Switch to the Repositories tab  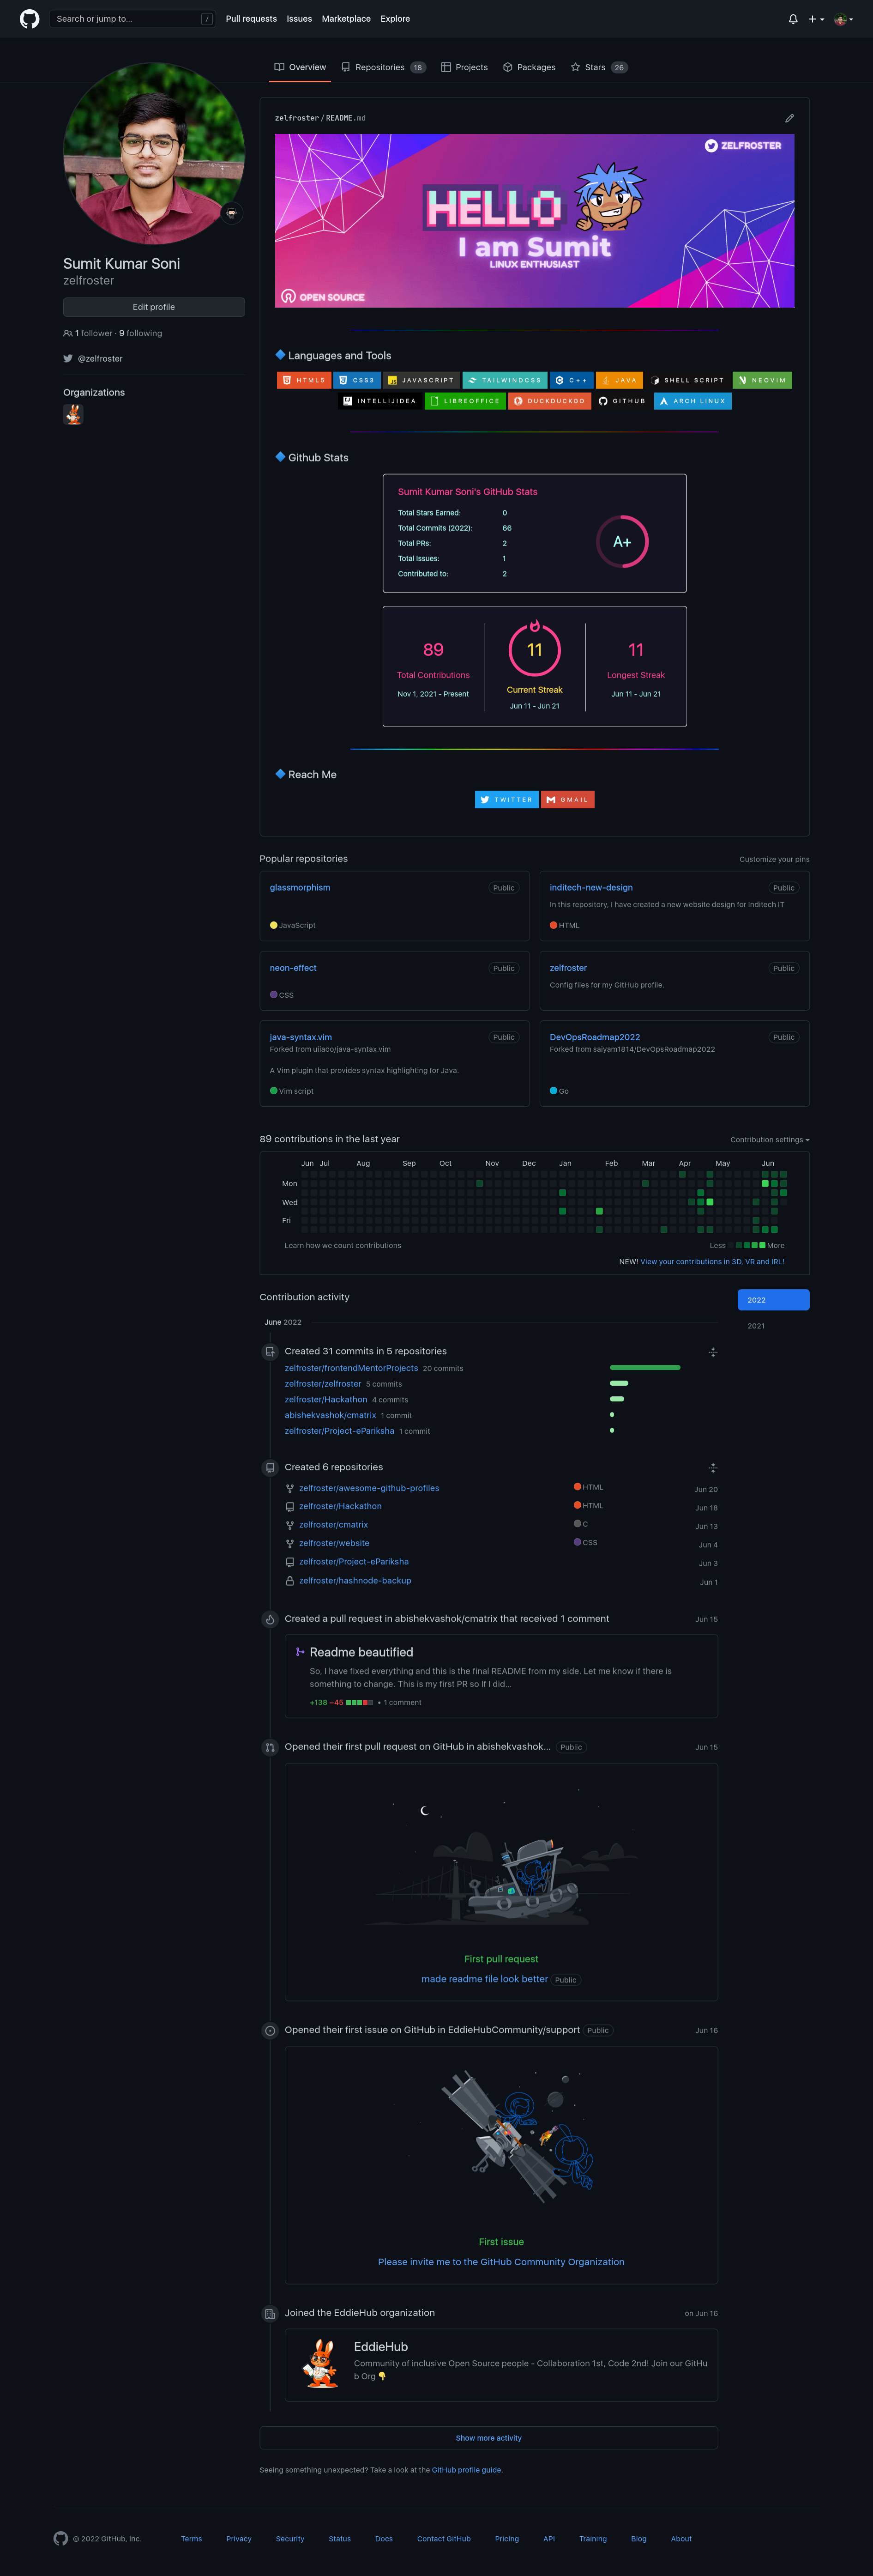pos(381,67)
